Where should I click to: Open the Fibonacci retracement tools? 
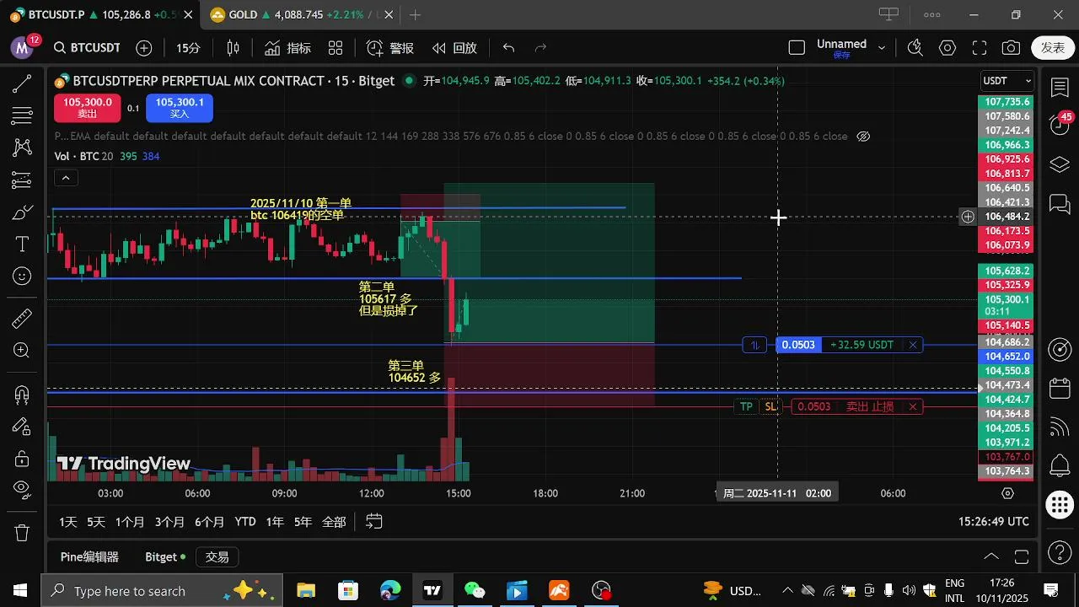(22, 115)
